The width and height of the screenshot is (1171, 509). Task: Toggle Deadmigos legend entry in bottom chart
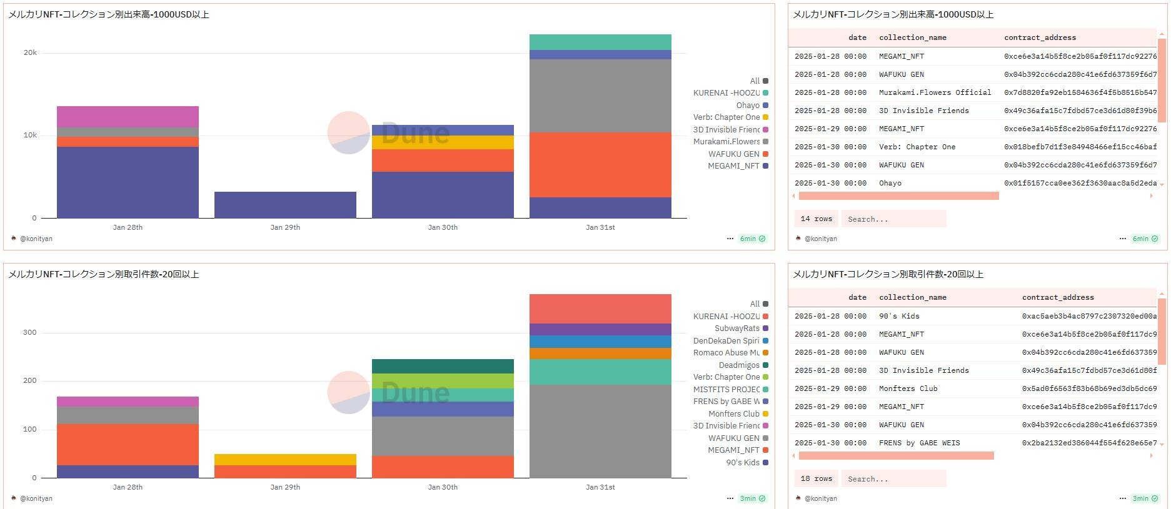click(x=743, y=365)
